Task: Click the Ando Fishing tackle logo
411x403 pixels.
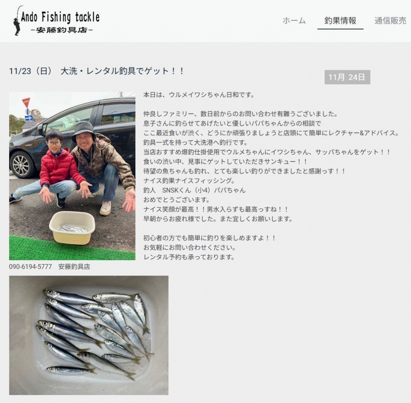Action: [x=56, y=21]
